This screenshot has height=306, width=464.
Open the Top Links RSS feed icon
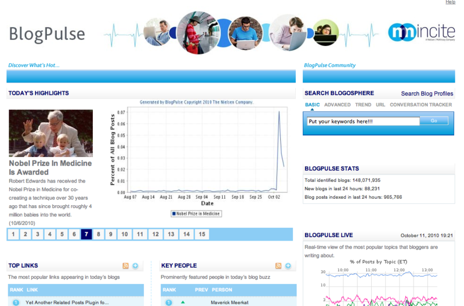point(125,266)
